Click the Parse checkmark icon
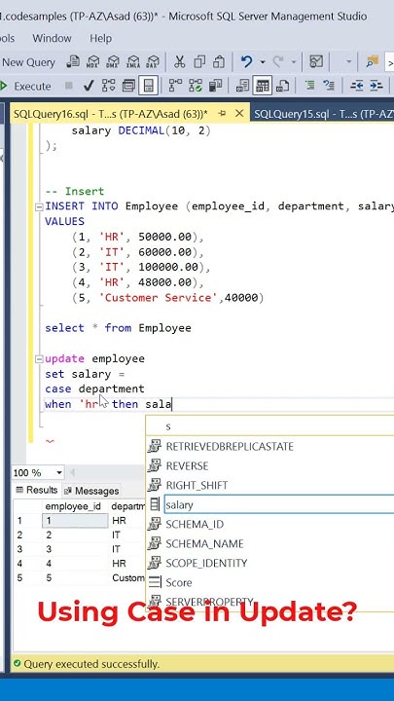Image resolution: width=394 pixels, height=701 pixels. point(89,86)
